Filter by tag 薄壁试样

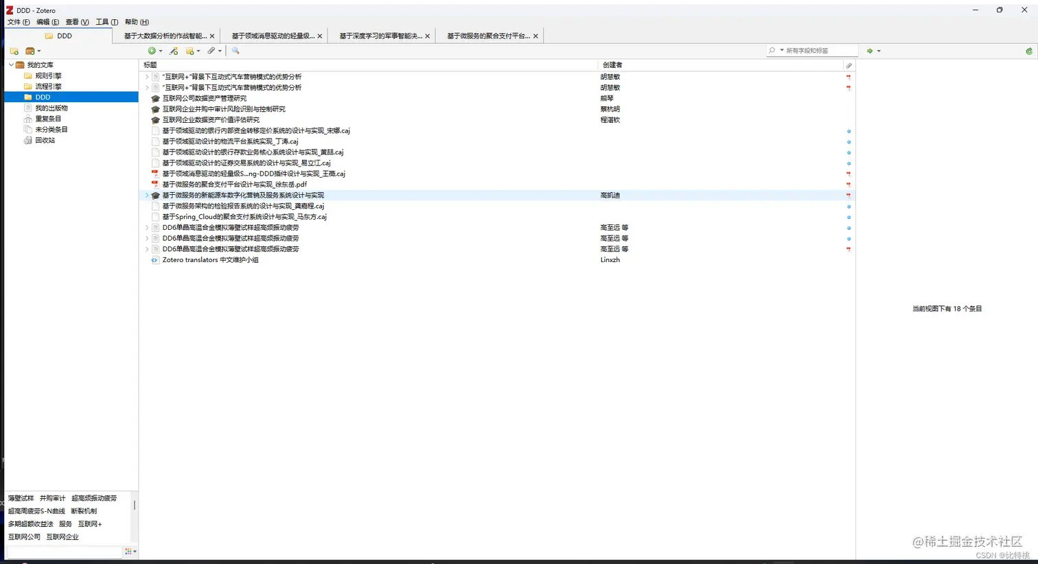coord(21,498)
